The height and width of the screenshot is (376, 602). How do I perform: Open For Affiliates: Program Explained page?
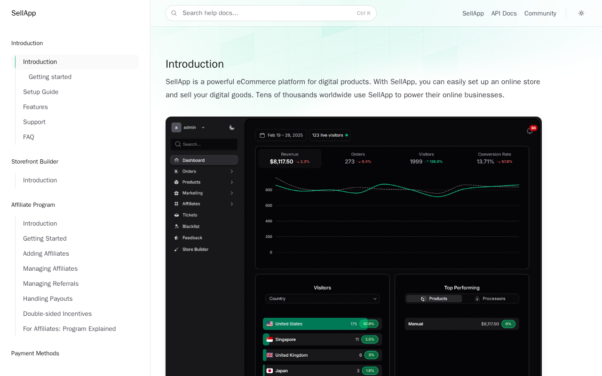tap(70, 329)
